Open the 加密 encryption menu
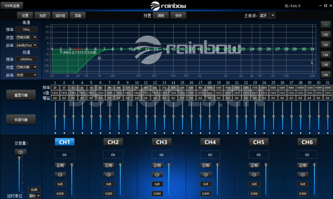This screenshot has width=333, height=199. coord(43,15)
